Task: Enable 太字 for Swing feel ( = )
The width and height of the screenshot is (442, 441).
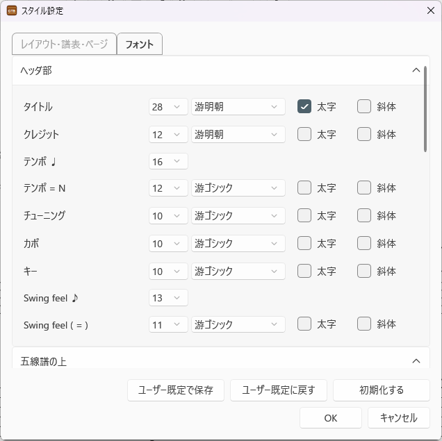Action: click(x=304, y=324)
